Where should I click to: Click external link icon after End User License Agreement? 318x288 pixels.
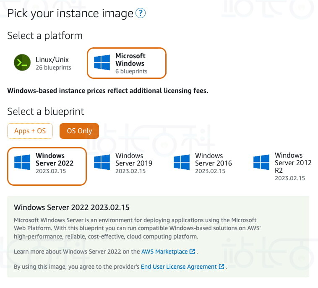pos(222,267)
